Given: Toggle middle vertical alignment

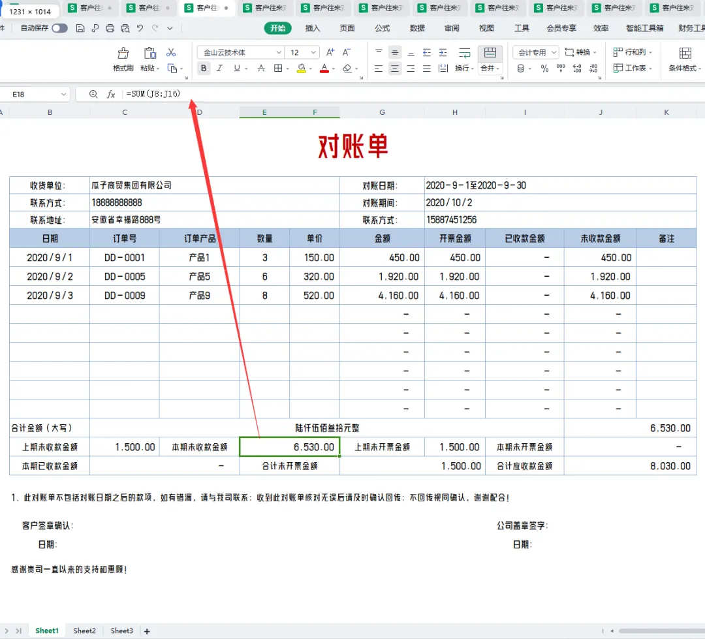Looking at the screenshot, I should coord(395,52).
